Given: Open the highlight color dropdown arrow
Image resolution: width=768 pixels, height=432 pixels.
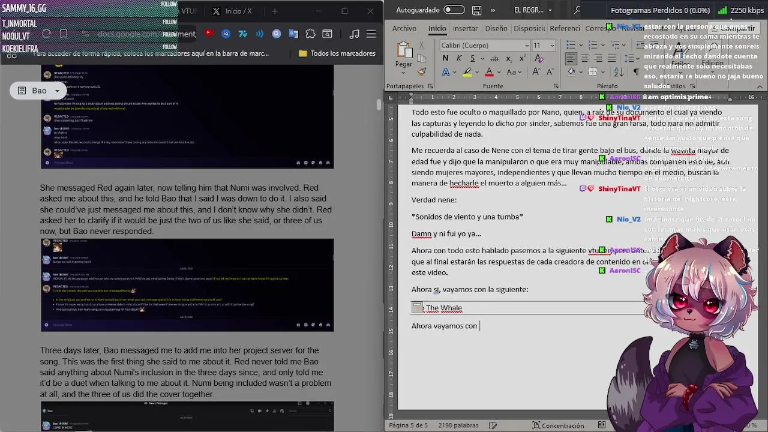Looking at the screenshot, I should [x=476, y=72].
